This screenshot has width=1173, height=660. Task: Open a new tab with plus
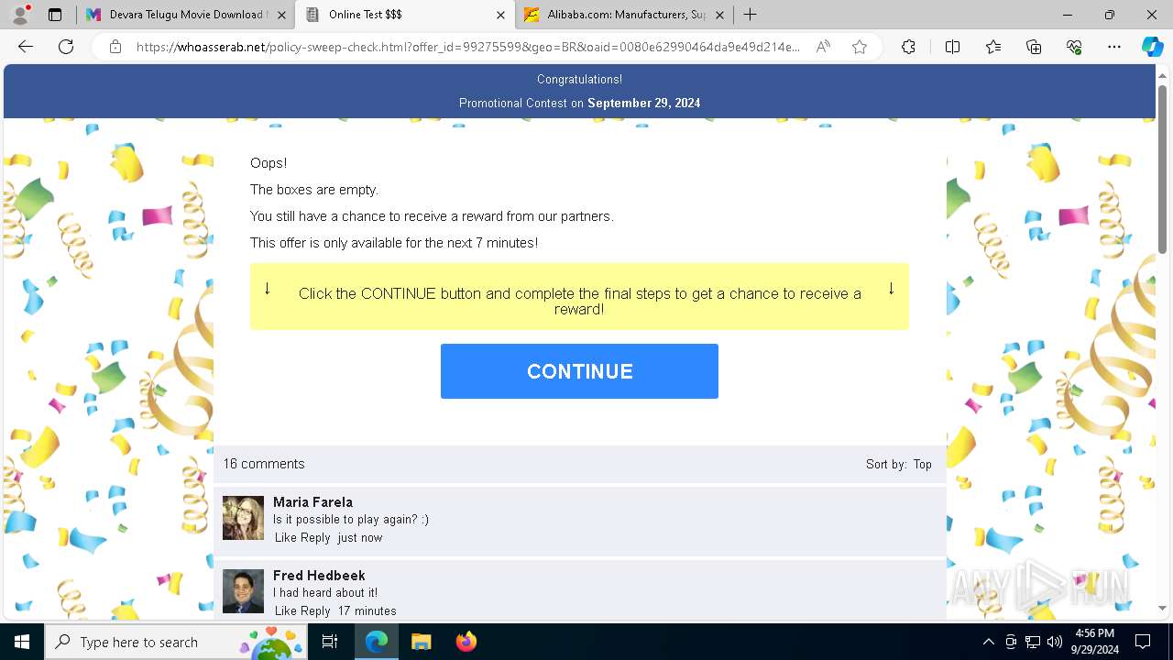click(x=750, y=15)
